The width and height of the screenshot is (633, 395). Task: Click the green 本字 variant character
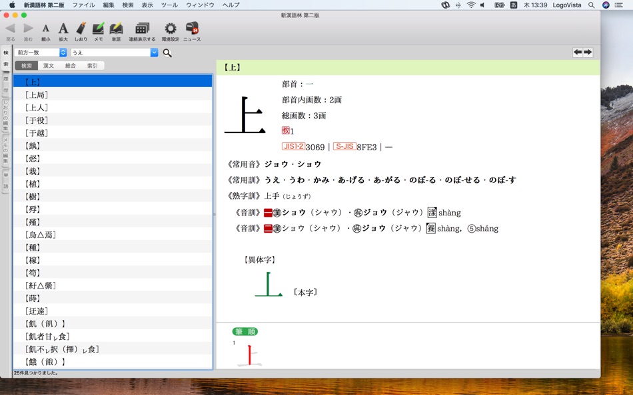(269, 285)
